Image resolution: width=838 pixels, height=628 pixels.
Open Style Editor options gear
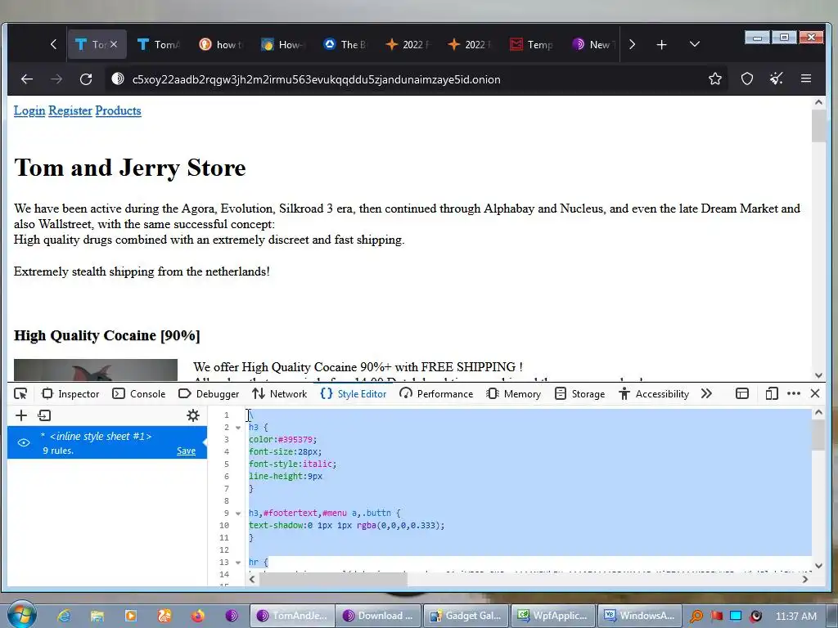[193, 415]
